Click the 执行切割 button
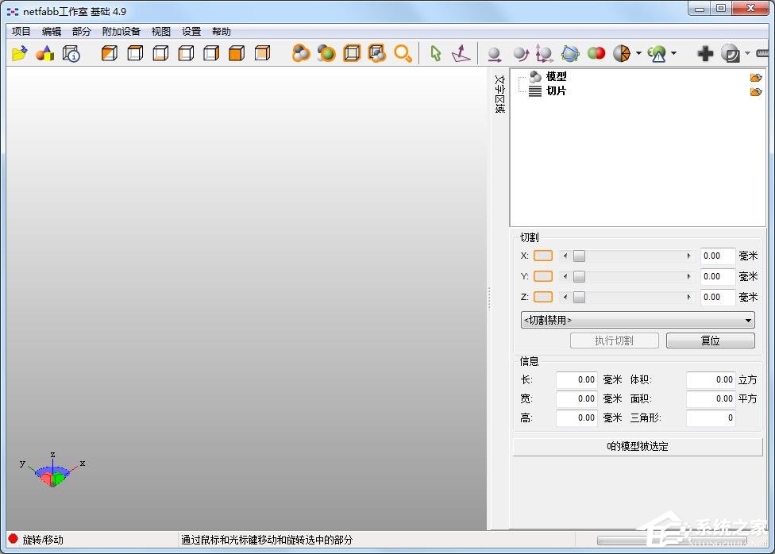 [614, 340]
